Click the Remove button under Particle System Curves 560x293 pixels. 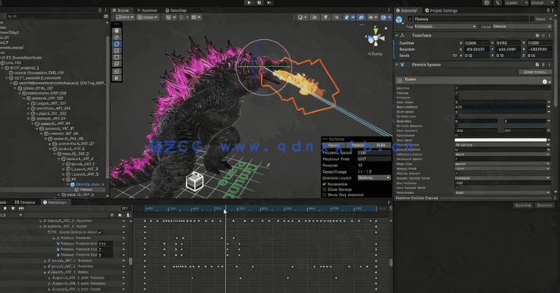click(544, 205)
